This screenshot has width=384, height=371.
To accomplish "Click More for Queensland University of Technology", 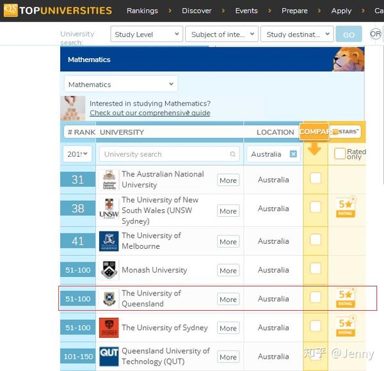I will [x=228, y=357].
